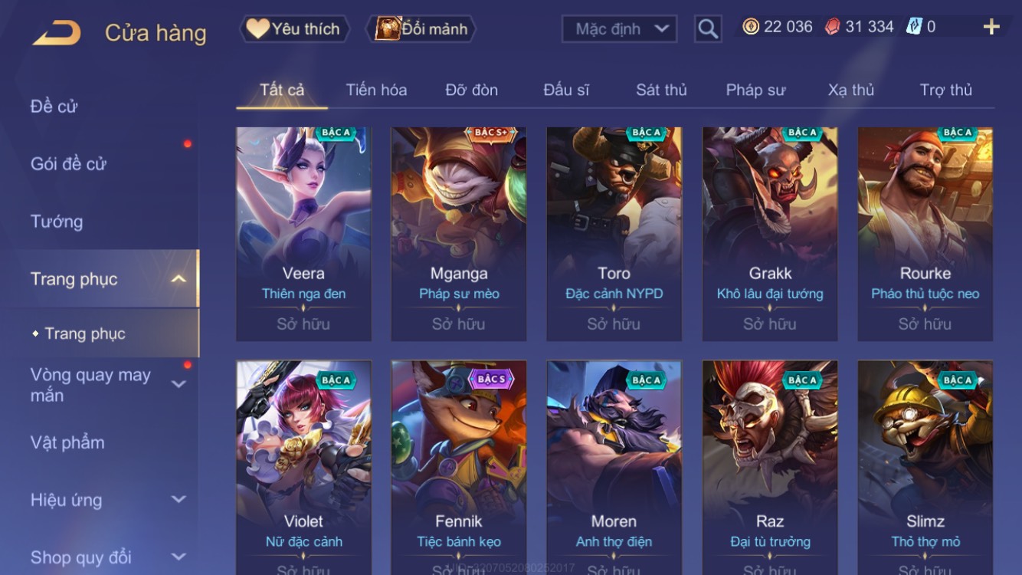Collapse the Trang phục sidebar section
This screenshot has height=575, width=1022.
point(178,279)
